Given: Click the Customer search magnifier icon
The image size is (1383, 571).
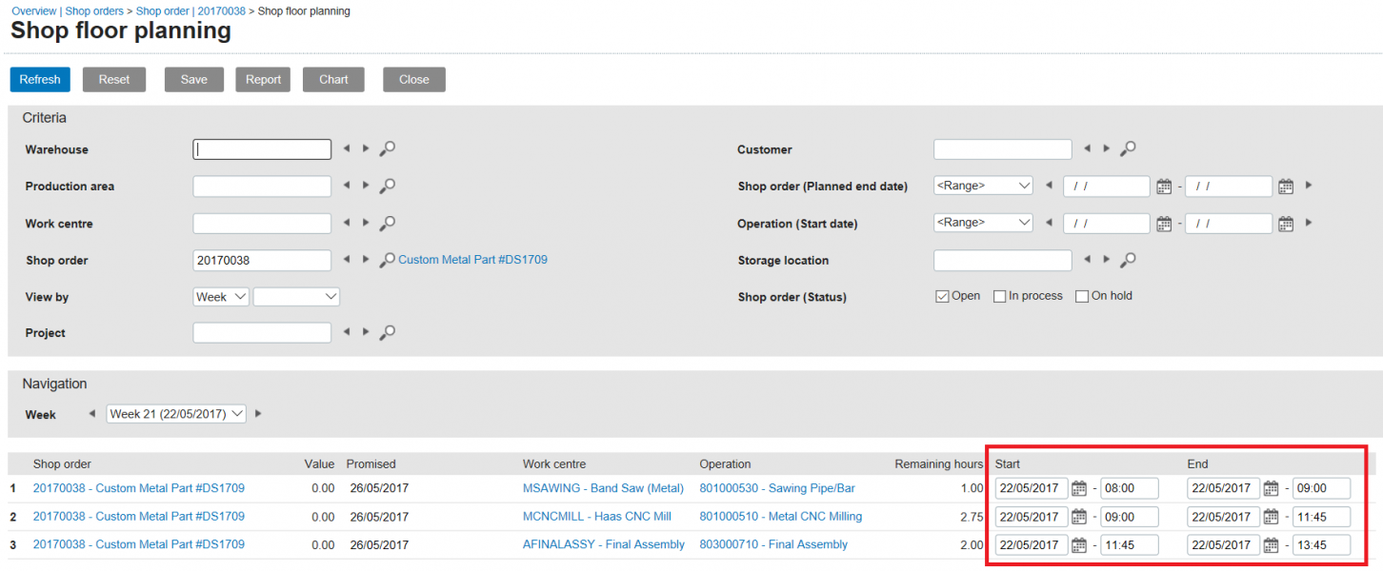Looking at the screenshot, I should coord(1128,148).
